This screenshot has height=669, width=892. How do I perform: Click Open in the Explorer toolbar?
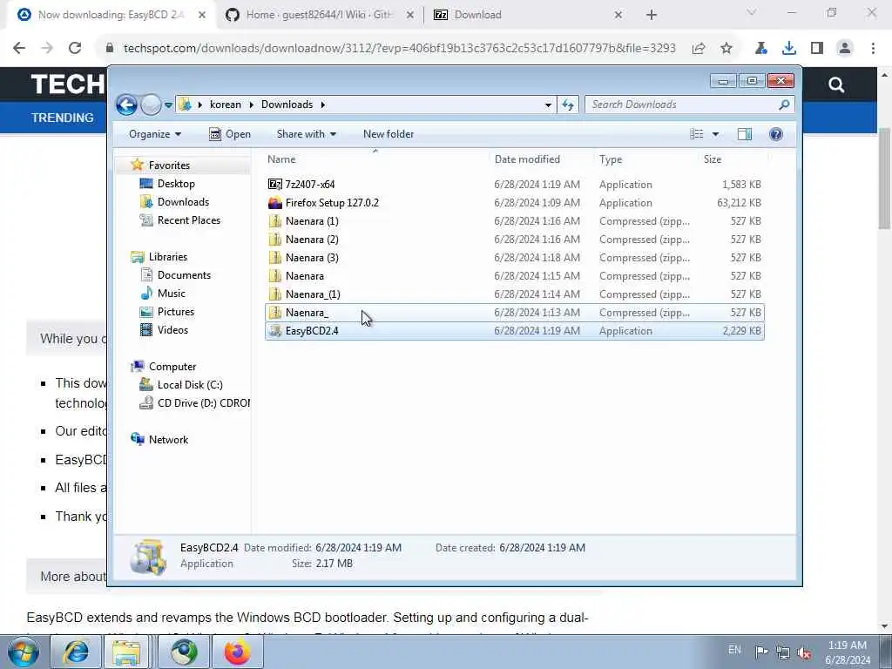click(230, 134)
